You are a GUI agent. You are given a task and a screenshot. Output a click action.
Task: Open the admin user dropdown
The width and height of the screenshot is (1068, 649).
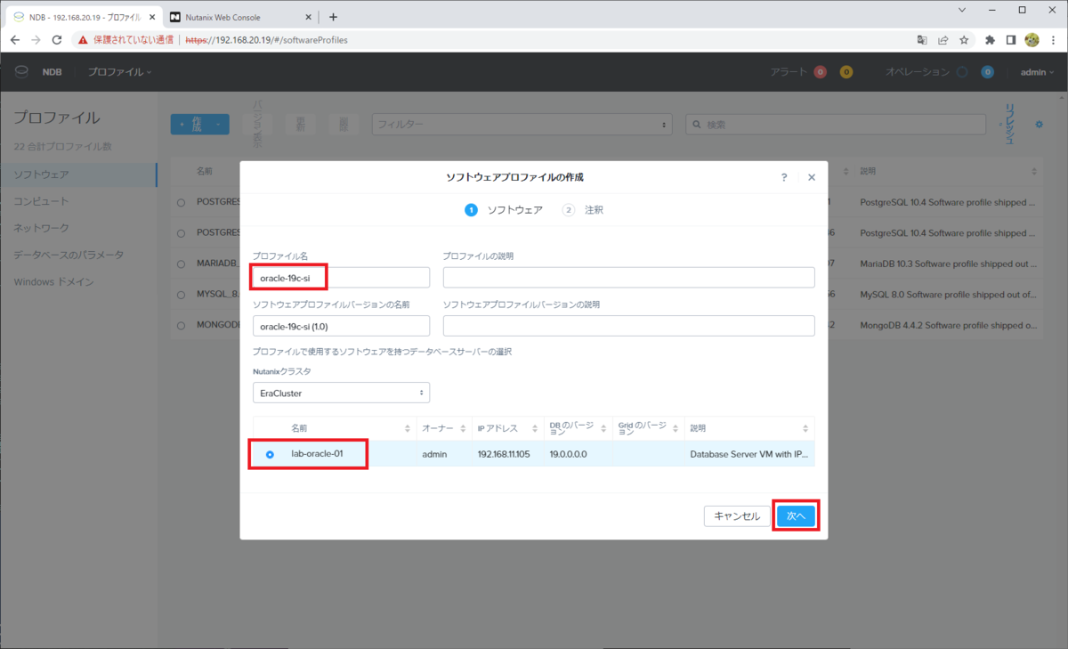point(1037,72)
